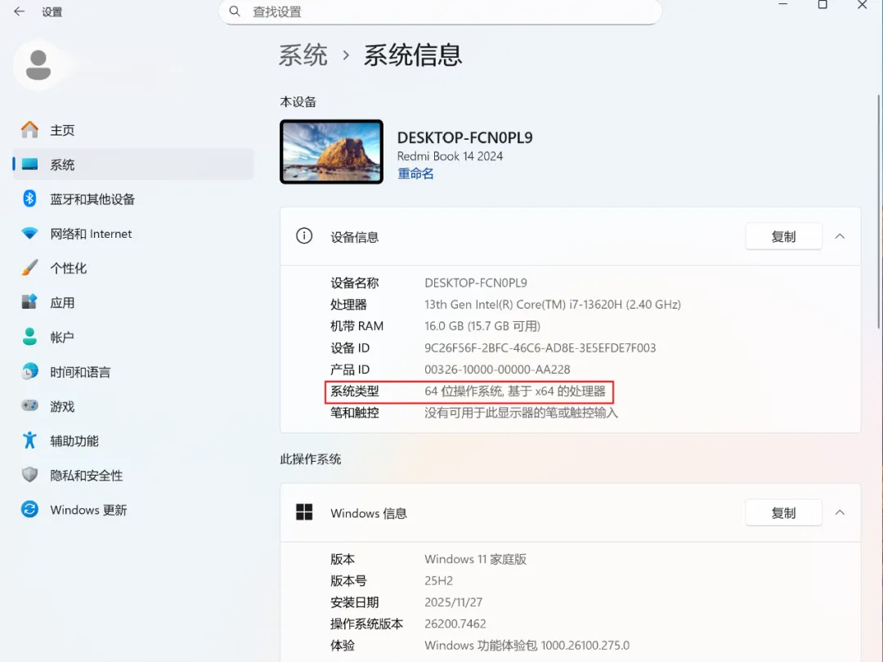This screenshot has height=662, width=883.
Task: Click the device info circle-i icon
Action: (304, 236)
